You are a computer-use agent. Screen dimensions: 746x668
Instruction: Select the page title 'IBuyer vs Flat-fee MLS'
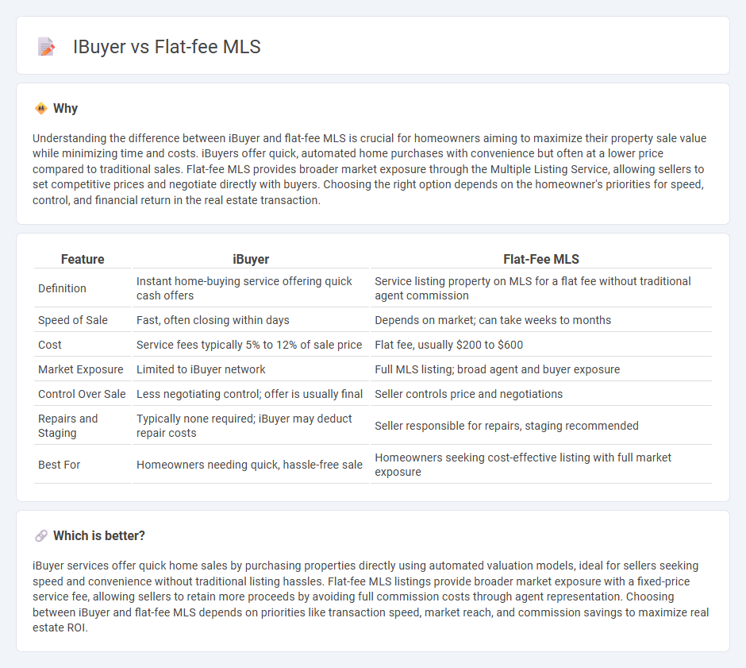[x=167, y=47]
